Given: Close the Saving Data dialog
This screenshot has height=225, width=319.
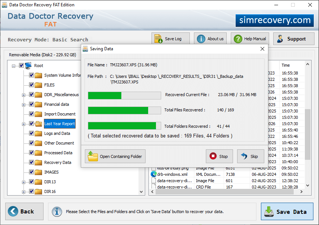Looking at the screenshot, I should point(262,49).
